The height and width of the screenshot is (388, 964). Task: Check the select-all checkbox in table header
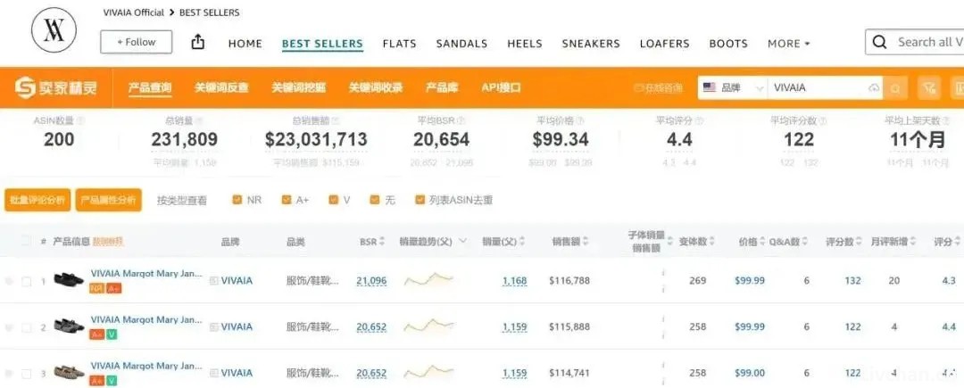pyautogui.click(x=26, y=241)
